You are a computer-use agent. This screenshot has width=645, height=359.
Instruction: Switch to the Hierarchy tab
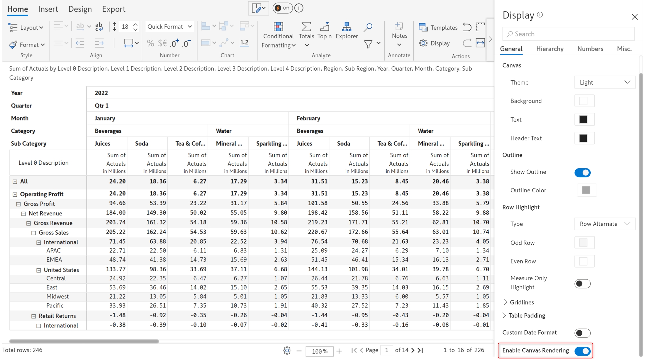pos(550,49)
